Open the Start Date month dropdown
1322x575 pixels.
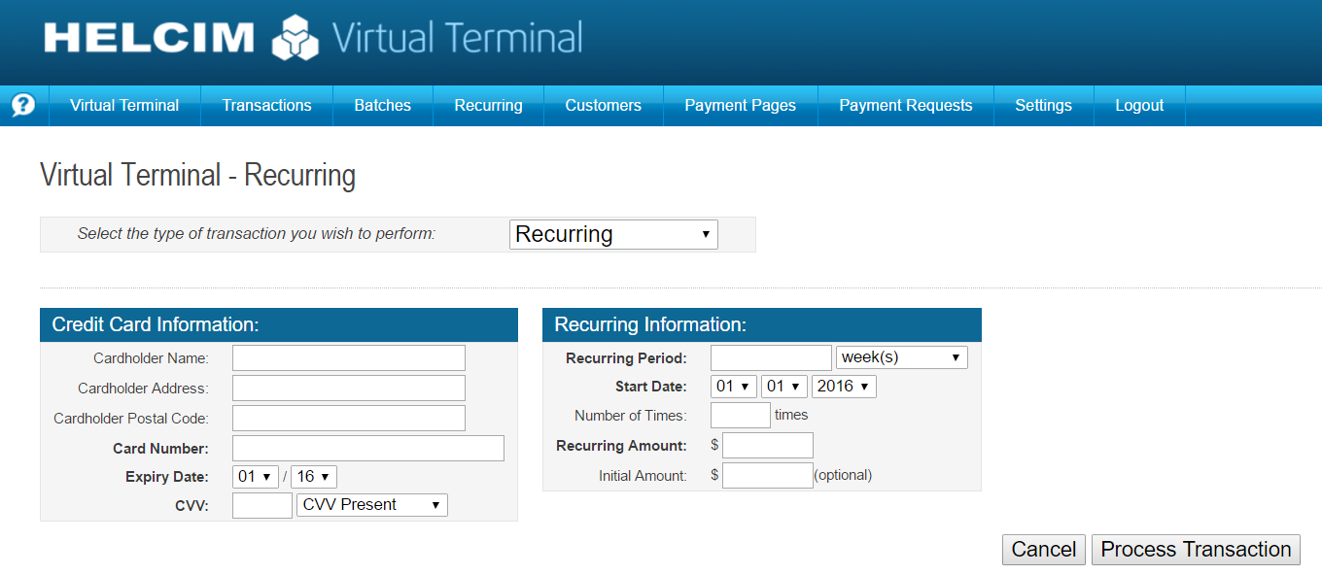point(734,386)
